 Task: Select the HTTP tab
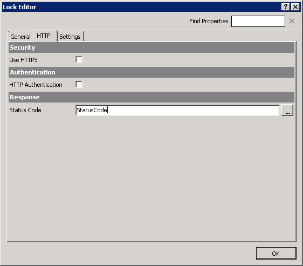point(45,36)
